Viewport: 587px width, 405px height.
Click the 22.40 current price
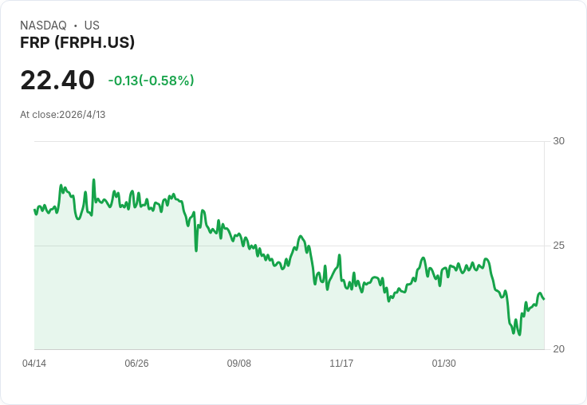point(57,80)
